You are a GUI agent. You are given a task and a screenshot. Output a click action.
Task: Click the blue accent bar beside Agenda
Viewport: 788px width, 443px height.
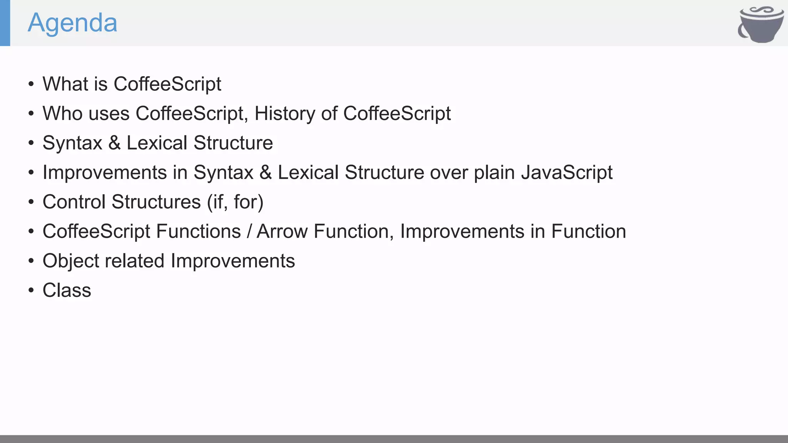pos(5,23)
